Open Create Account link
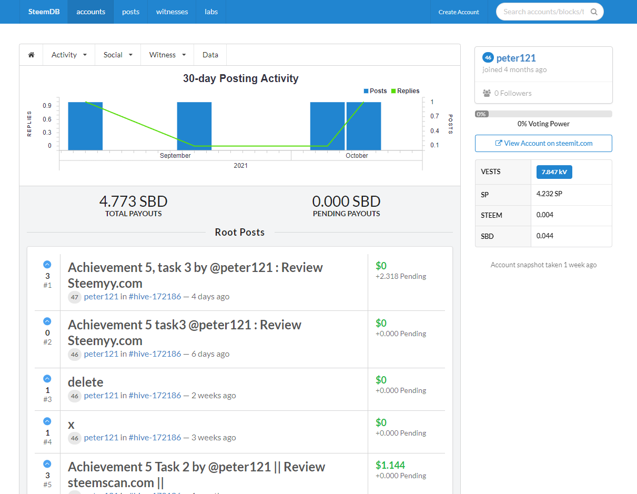 click(459, 12)
